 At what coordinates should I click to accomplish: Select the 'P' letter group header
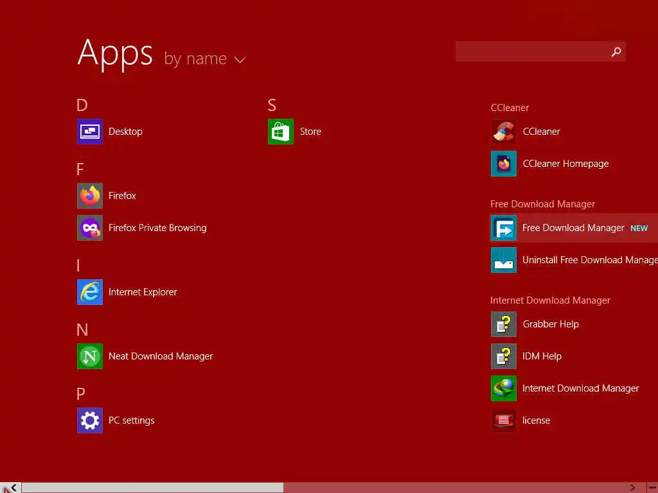click(x=81, y=394)
